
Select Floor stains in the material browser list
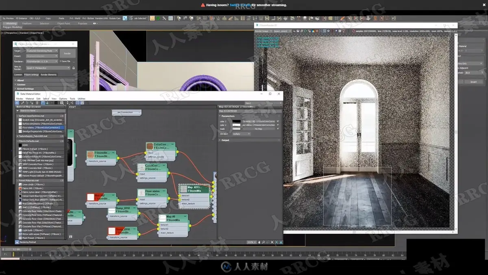41,128
